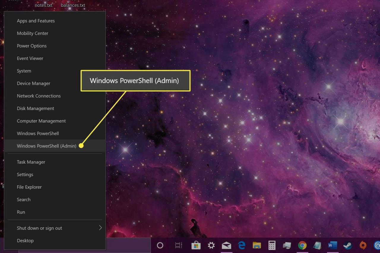Launch Microsoft Edge from taskbar

[242, 245]
